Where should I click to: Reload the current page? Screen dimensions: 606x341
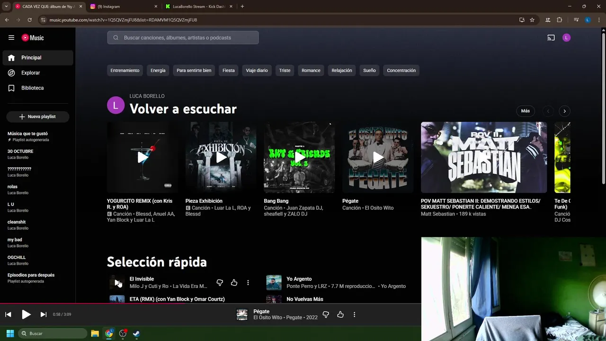[x=29, y=20]
